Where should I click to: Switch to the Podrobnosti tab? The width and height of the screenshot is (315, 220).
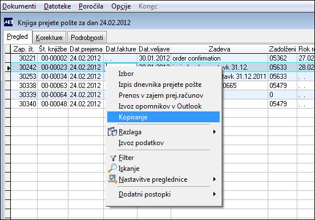click(87, 37)
